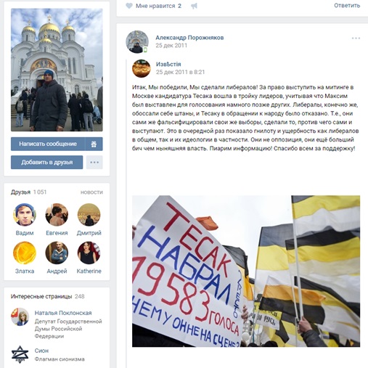Open the Наталья Поклонская page link
Screen dimensions: 368x368
(x=63, y=313)
